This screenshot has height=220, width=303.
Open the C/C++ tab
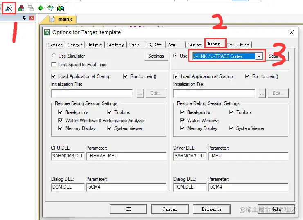tap(156, 45)
